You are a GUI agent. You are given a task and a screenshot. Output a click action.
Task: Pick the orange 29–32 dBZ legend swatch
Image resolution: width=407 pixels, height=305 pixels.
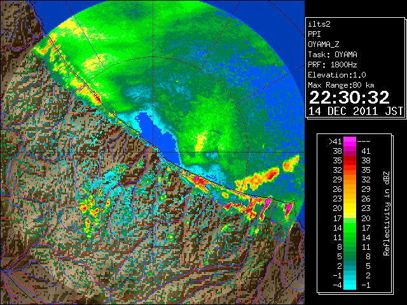[x=350, y=180]
